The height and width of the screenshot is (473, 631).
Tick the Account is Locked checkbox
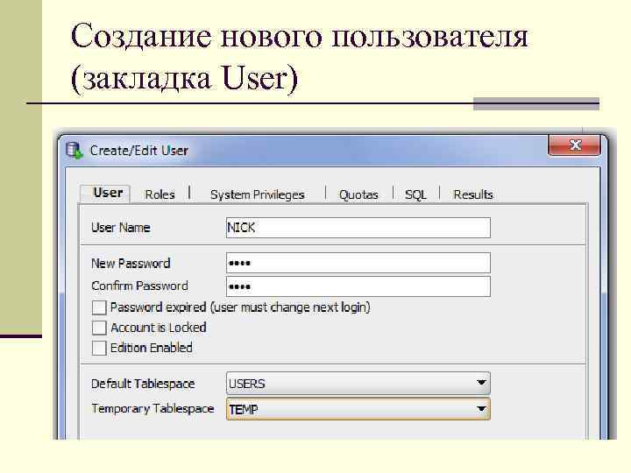[99, 328]
